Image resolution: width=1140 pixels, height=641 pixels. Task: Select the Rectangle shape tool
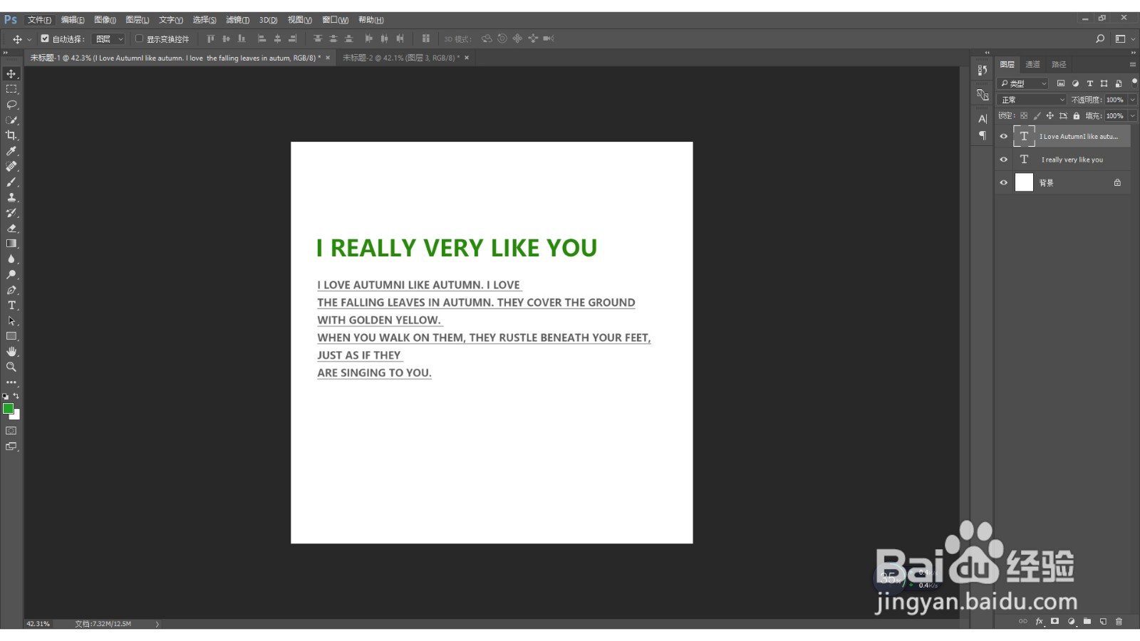11,336
